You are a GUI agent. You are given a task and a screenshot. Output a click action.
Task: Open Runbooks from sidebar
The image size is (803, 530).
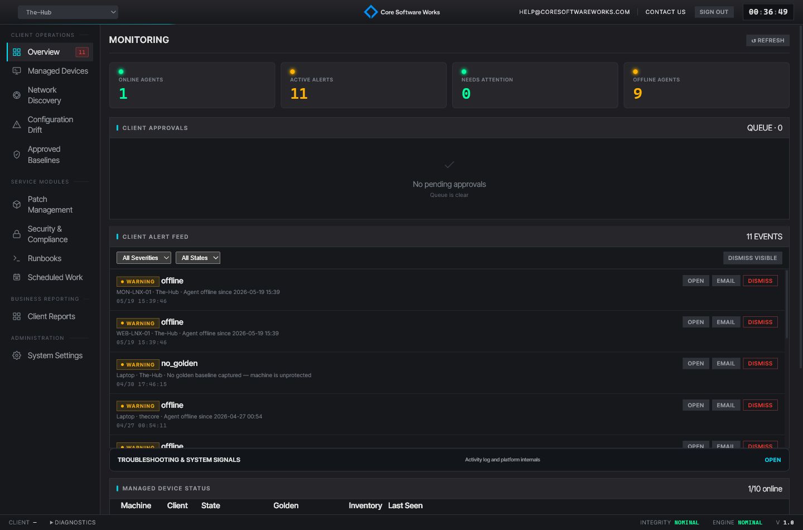[50, 258]
